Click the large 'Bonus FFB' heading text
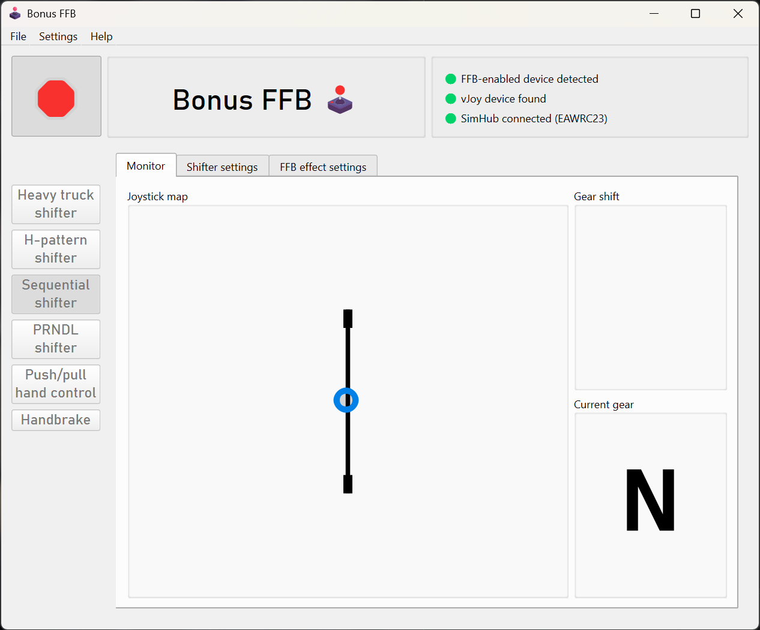The height and width of the screenshot is (630, 760). tap(243, 100)
